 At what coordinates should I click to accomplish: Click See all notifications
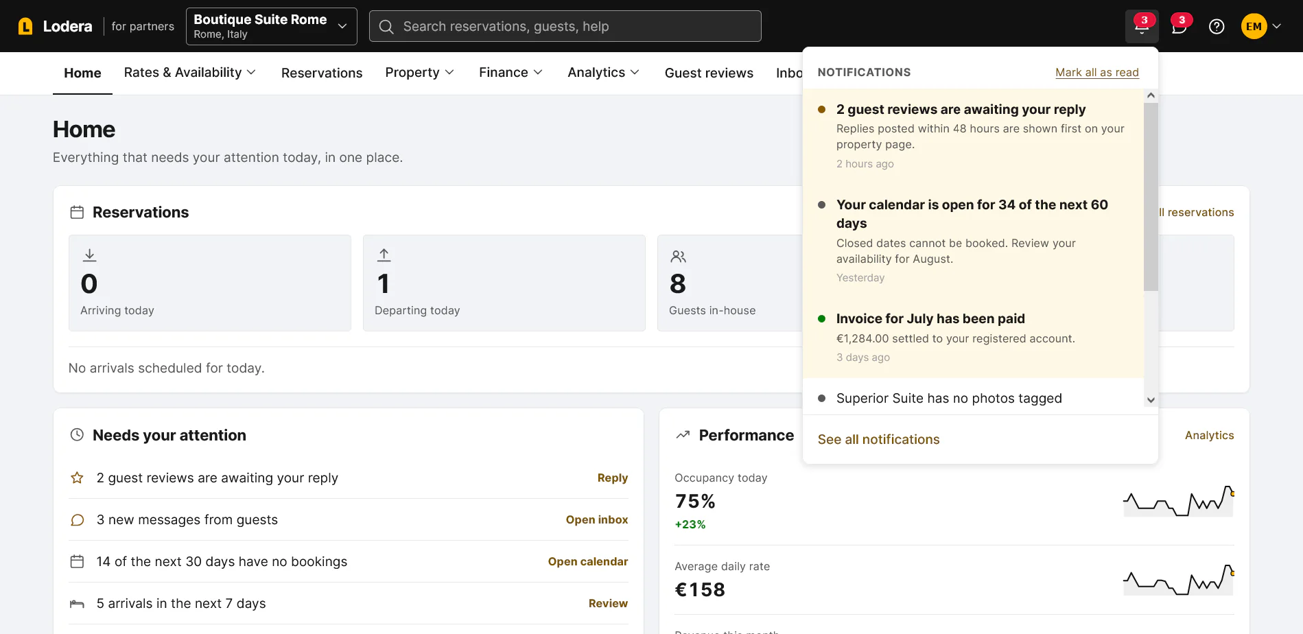(878, 440)
